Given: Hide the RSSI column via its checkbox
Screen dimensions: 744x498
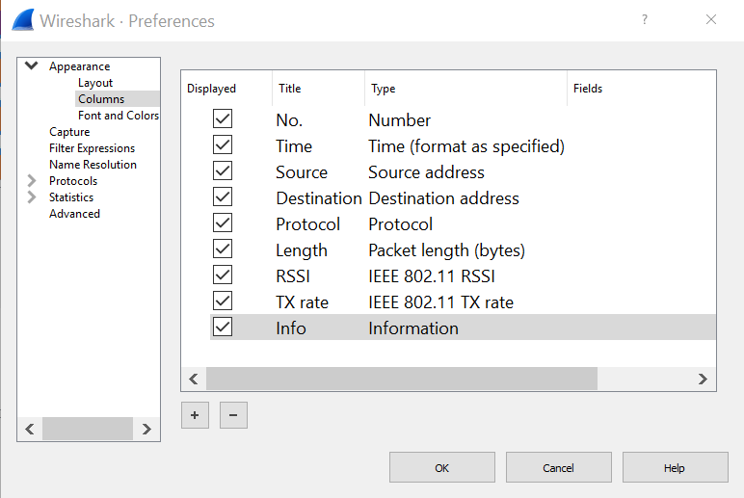Looking at the screenshot, I should pyautogui.click(x=222, y=275).
